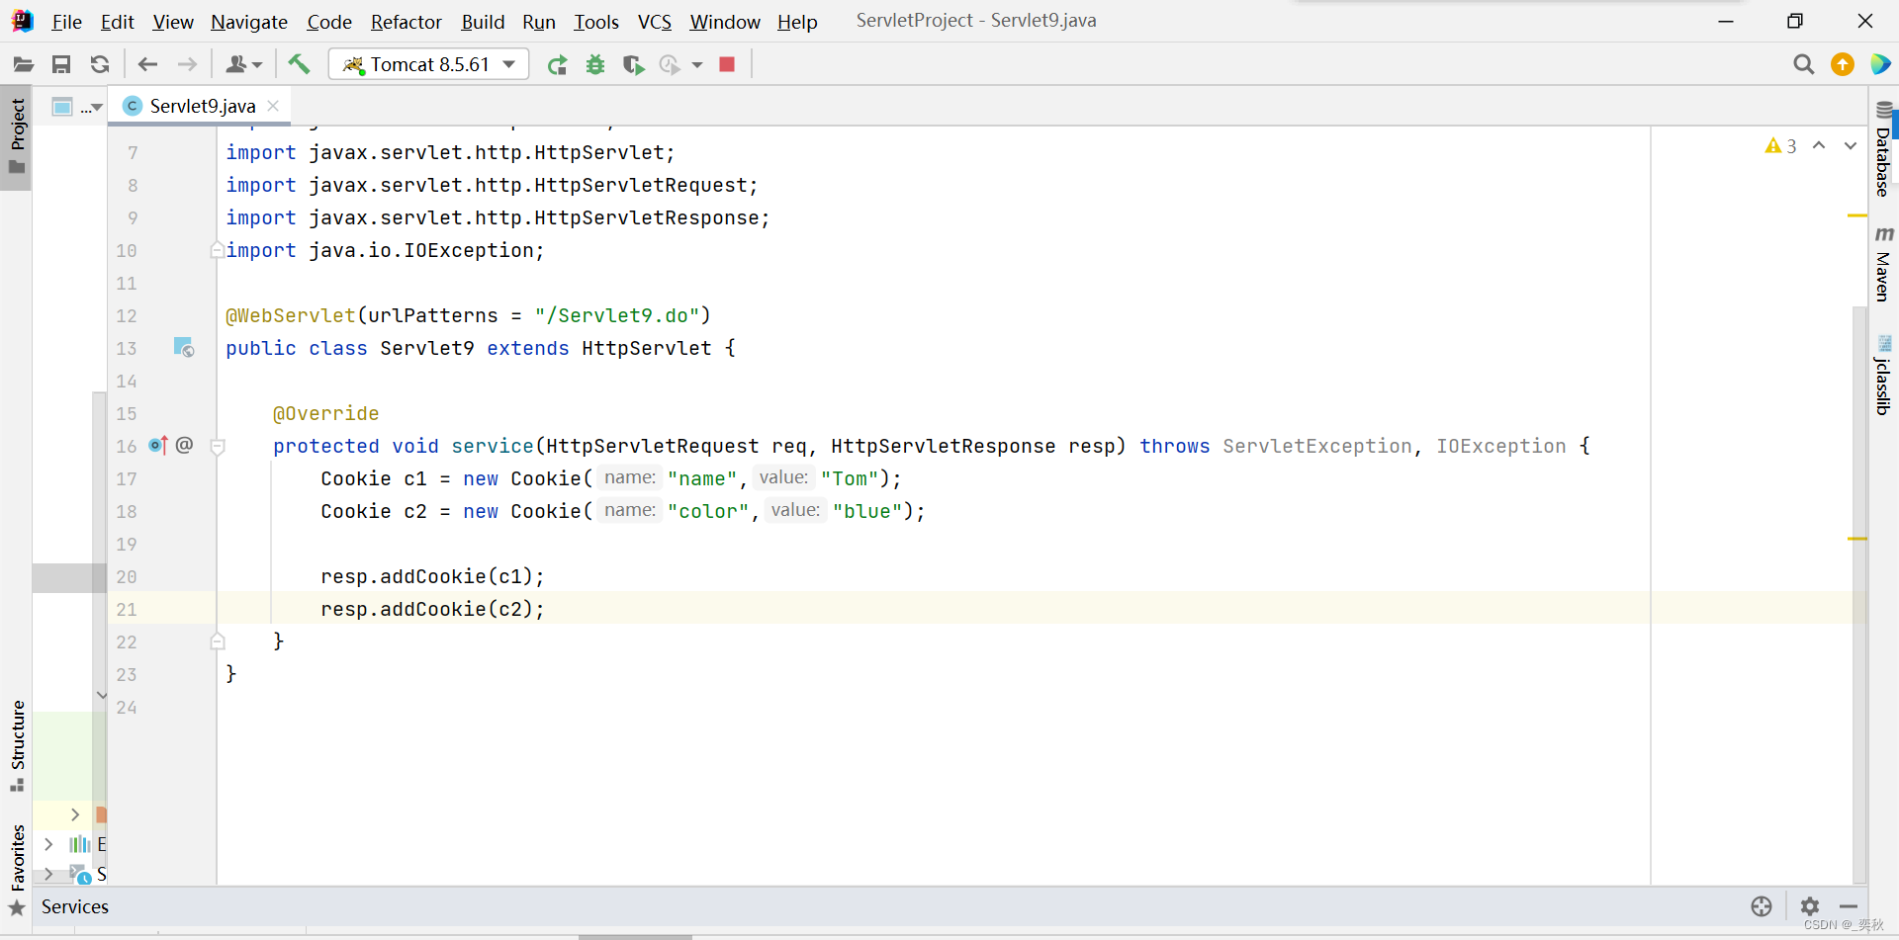Click the override gutter icon on line 16
Viewport: 1899px width, 940px height.
[158, 446]
